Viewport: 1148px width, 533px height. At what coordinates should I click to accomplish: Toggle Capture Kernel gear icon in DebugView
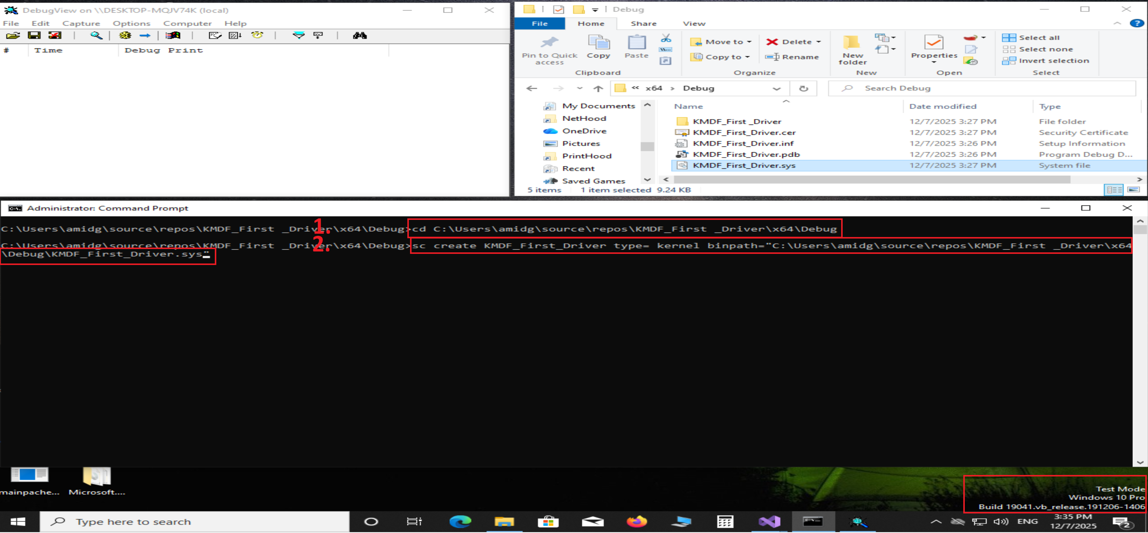point(125,36)
